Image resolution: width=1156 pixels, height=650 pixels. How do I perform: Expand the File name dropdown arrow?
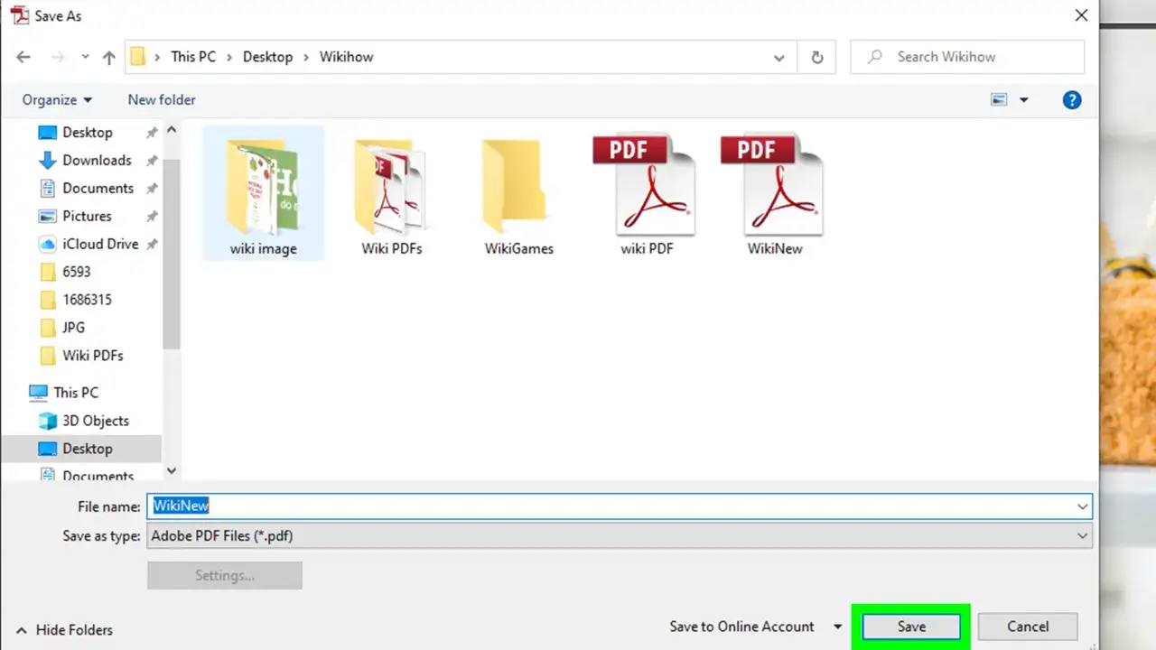(x=1082, y=507)
